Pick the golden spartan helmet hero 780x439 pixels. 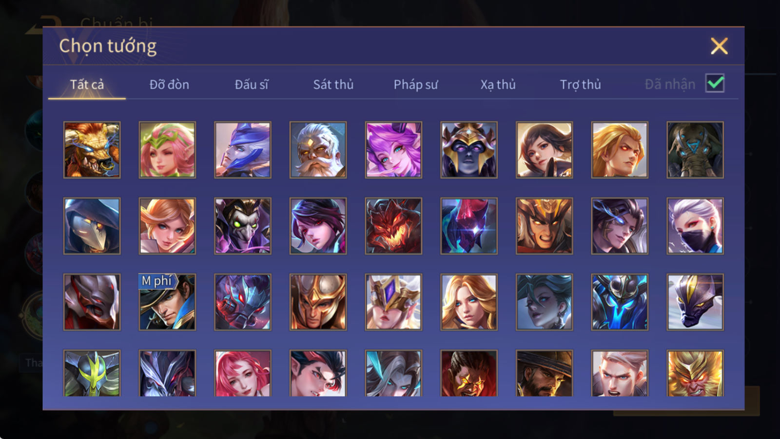(318, 302)
